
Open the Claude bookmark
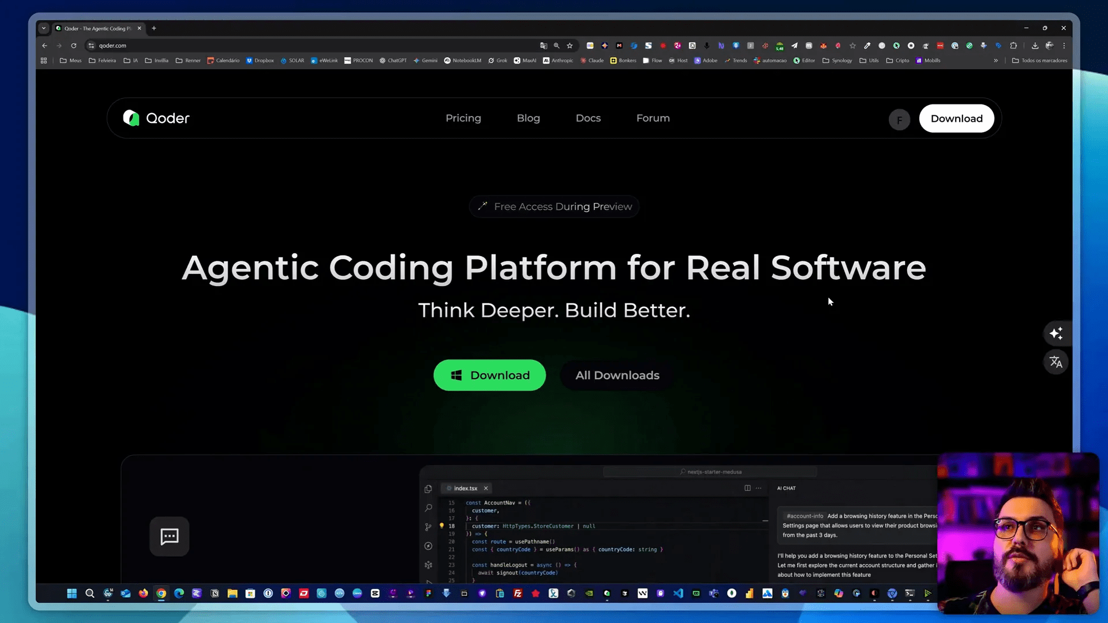tap(592, 61)
